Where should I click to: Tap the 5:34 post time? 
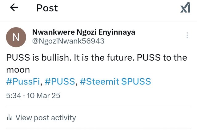point(14,95)
